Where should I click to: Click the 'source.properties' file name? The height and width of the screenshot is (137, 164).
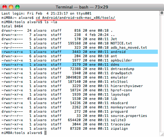tap(129, 116)
